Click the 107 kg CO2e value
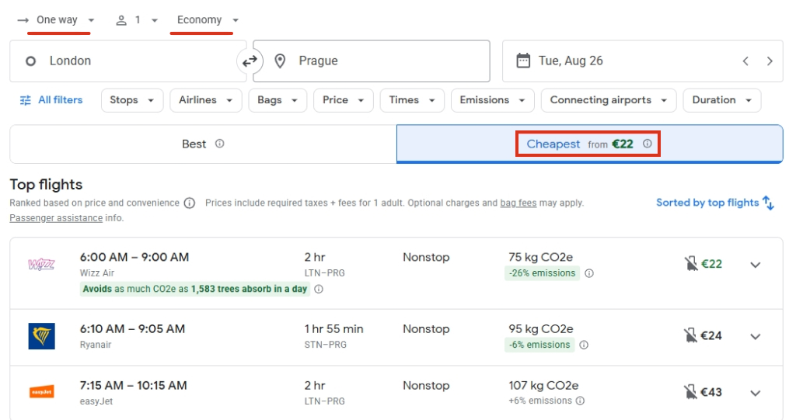The width and height of the screenshot is (796, 420). [x=543, y=386]
